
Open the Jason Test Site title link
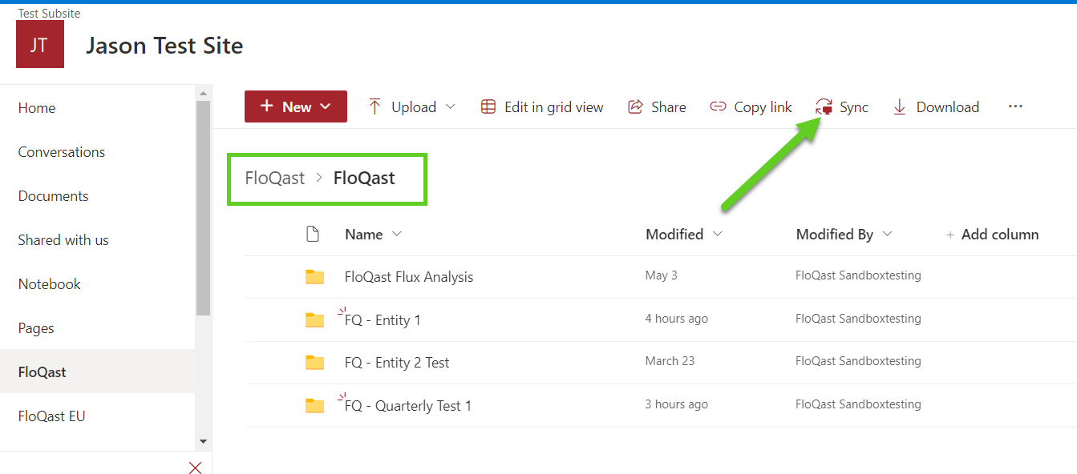(x=164, y=46)
